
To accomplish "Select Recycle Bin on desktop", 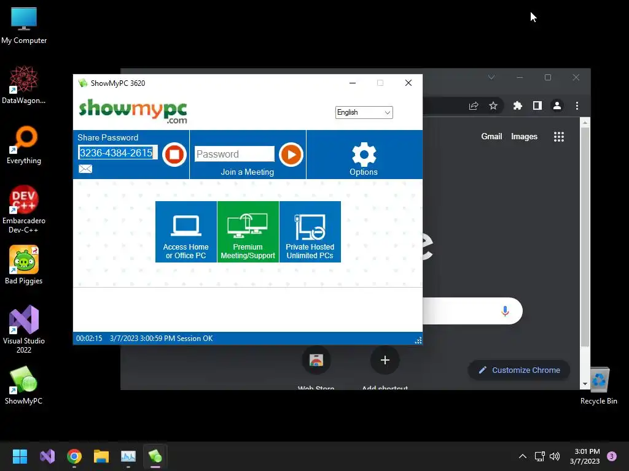I will pyautogui.click(x=599, y=386).
